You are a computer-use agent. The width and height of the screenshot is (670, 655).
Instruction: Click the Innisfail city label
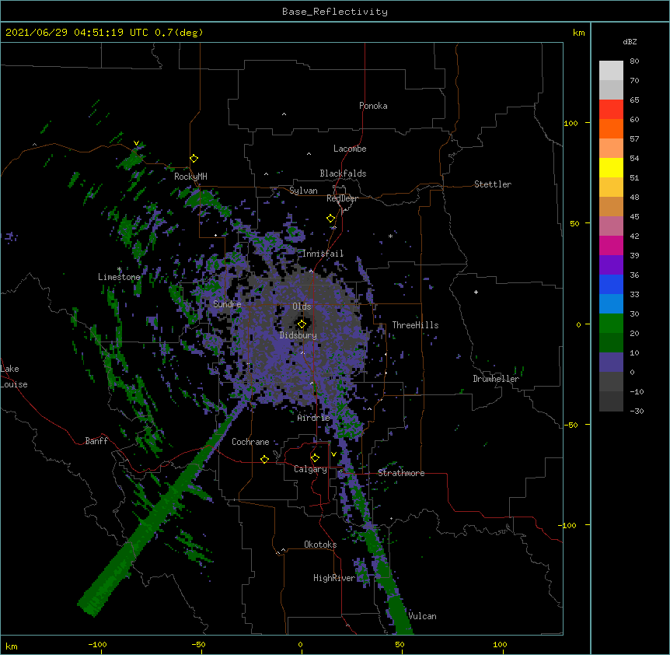click(323, 254)
